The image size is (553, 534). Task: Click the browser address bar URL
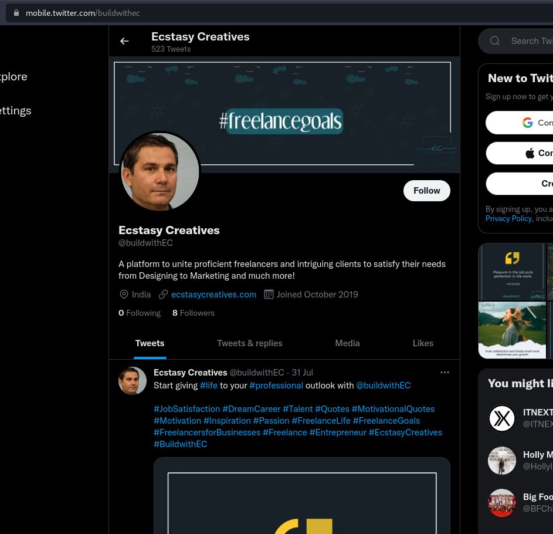pyautogui.click(x=83, y=13)
